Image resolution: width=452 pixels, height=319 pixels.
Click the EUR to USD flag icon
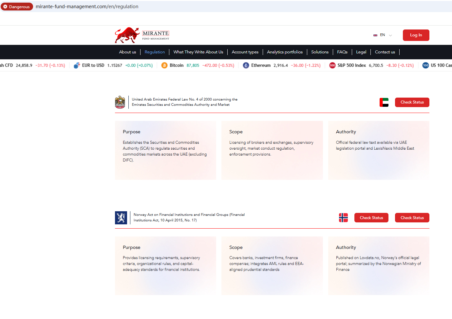[77, 66]
